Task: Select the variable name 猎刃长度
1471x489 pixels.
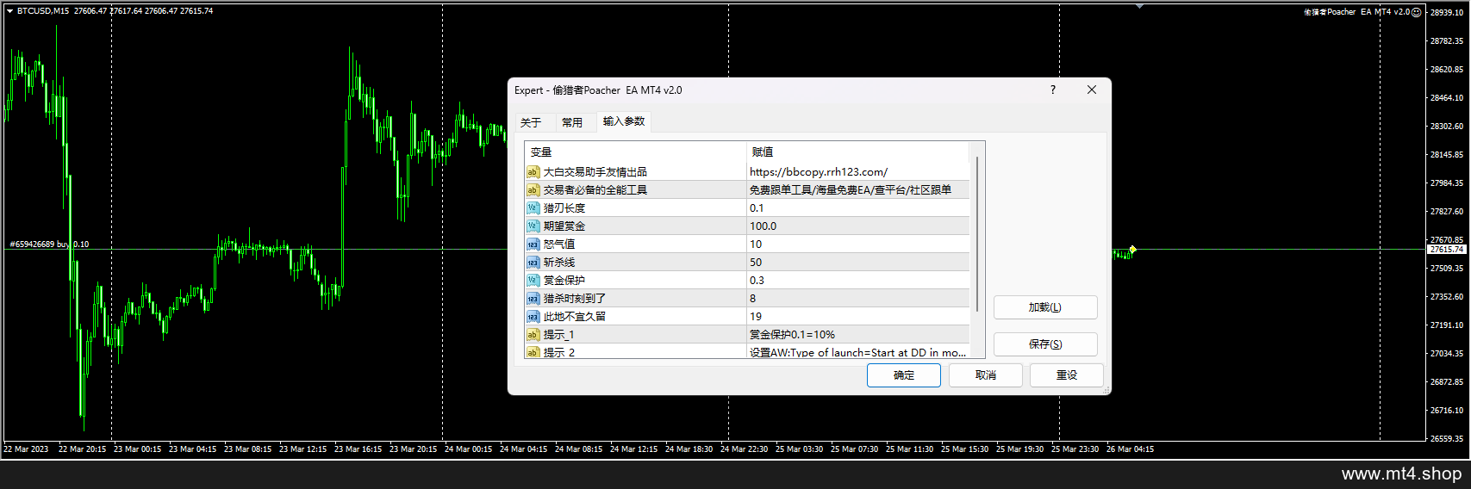Action: [564, 208]
